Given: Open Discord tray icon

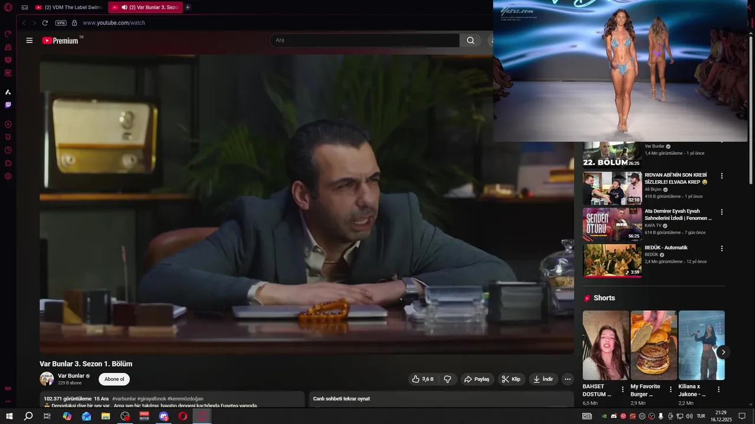Looking at the screenshot, I should point(613,416).
